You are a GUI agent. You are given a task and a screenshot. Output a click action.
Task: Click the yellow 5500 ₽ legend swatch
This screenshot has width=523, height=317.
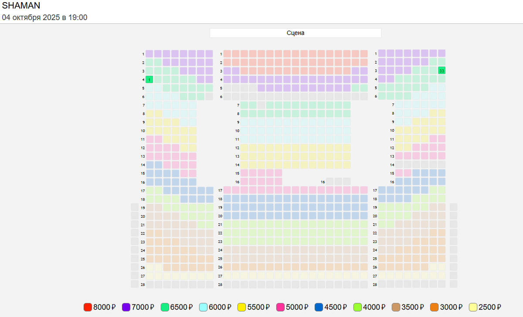tap(241, 307)
